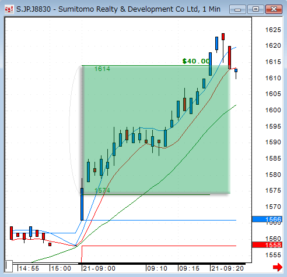This screenshot has height=277, width=287.
Task: Click the blue 1566 price marker
Action: point(267,219)
